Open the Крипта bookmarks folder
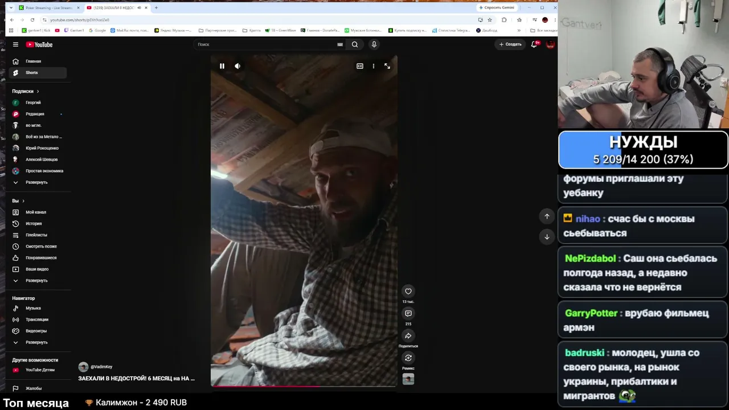 coord(252,30)
